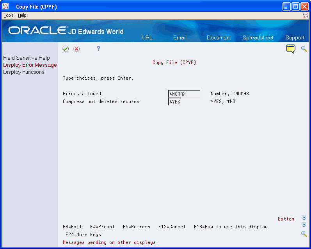Focus the Errors allowed input field
Viewport: 311px width, 249px height.
point(184,94)
